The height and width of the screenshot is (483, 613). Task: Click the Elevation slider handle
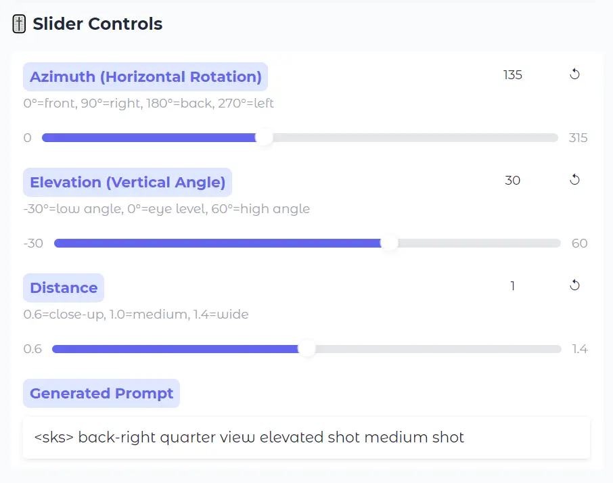pos(390,243)
